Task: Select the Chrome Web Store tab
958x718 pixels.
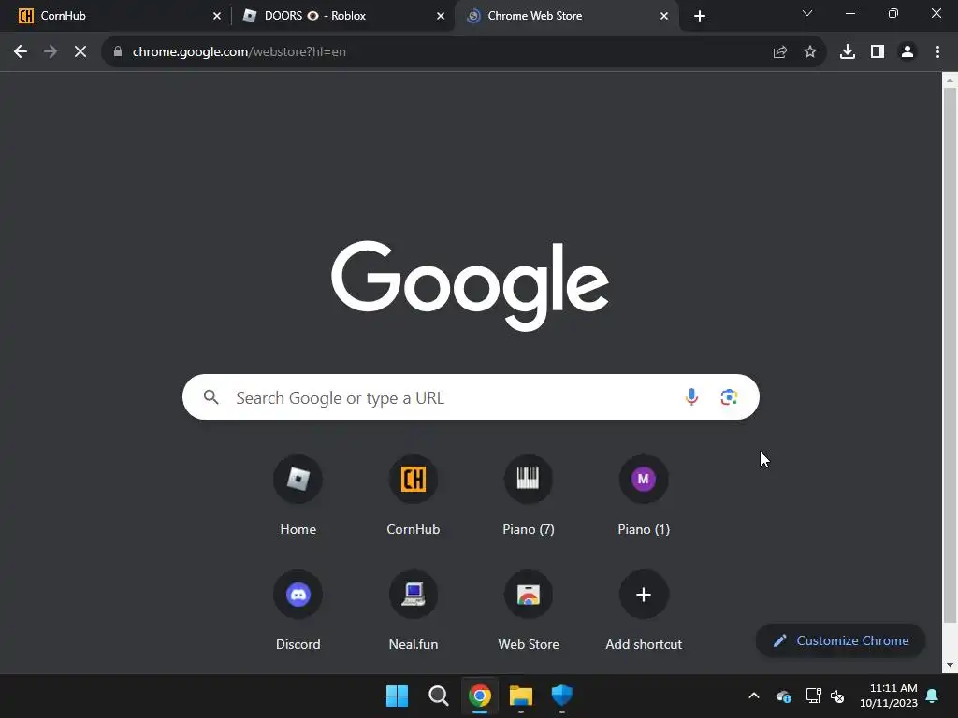Action: (567, 16)
